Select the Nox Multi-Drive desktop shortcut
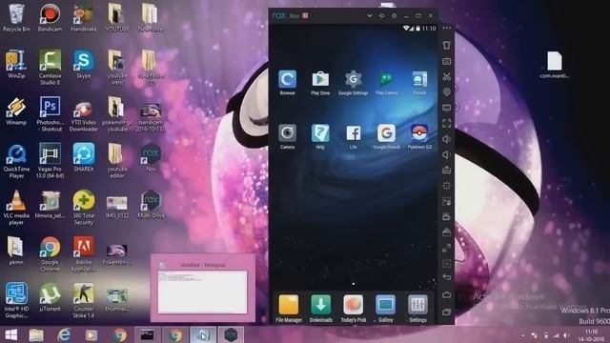The width and height of the screenshot is (610, 343). (151, 205)
